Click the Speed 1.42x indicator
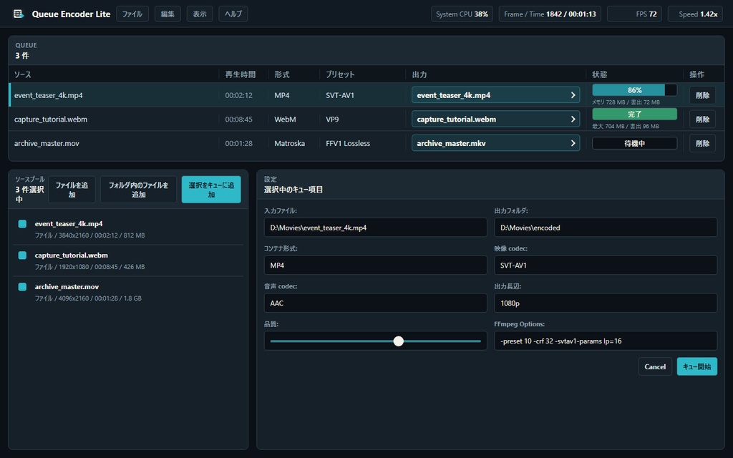733x458 pixels. [x=695, y=14]
